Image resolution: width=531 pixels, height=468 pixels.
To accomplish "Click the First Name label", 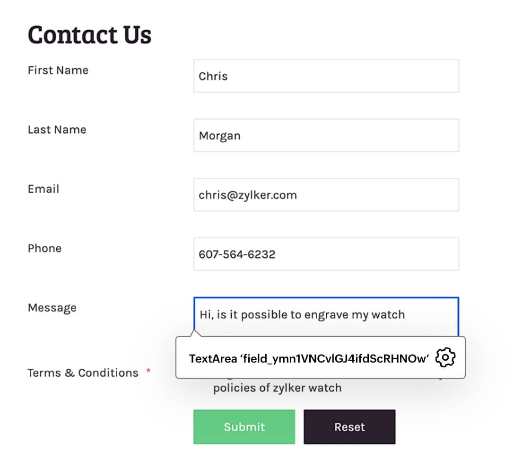I will click(x=58, y=70).
